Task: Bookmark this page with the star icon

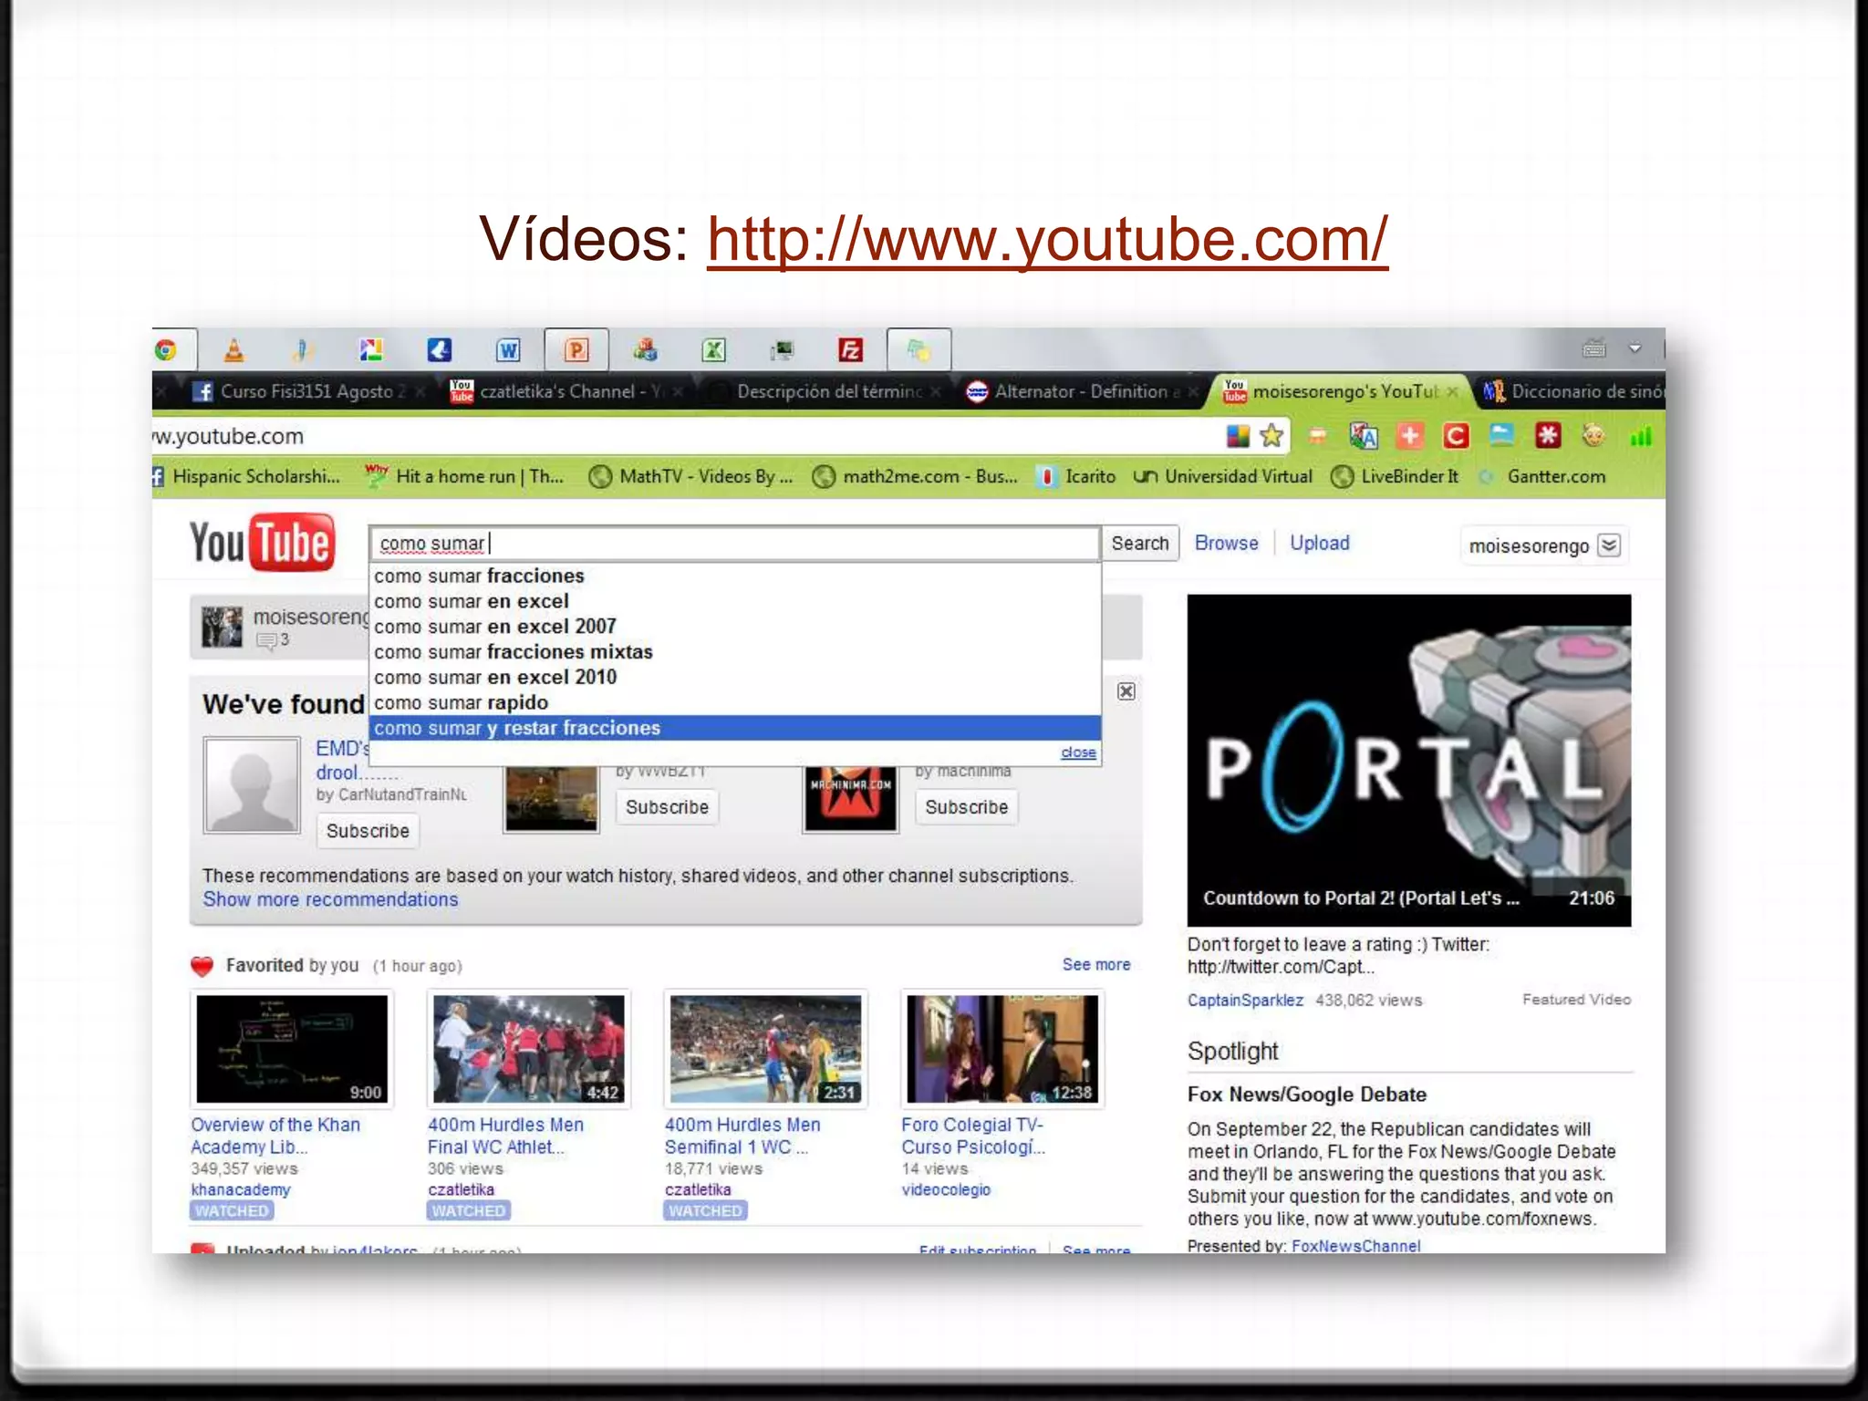Action: [x=1271, y=436]
